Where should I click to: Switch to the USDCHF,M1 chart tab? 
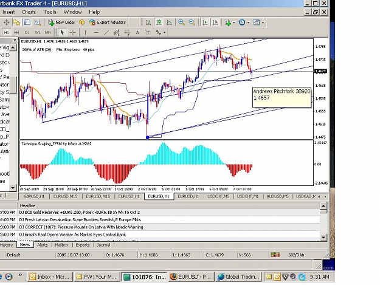pyautogui.click(x=248, y=196)
